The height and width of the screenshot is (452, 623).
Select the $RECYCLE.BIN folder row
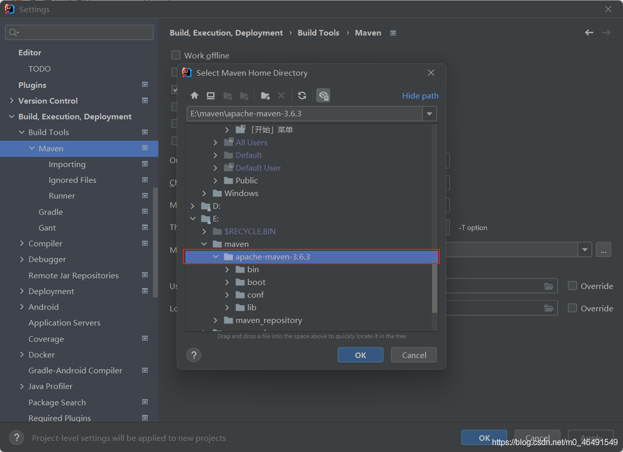click(311, 232)
